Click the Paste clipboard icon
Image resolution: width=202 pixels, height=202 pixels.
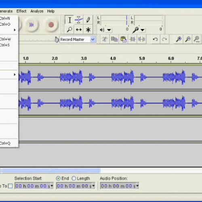pyautogui.click(x=123, y=39)
